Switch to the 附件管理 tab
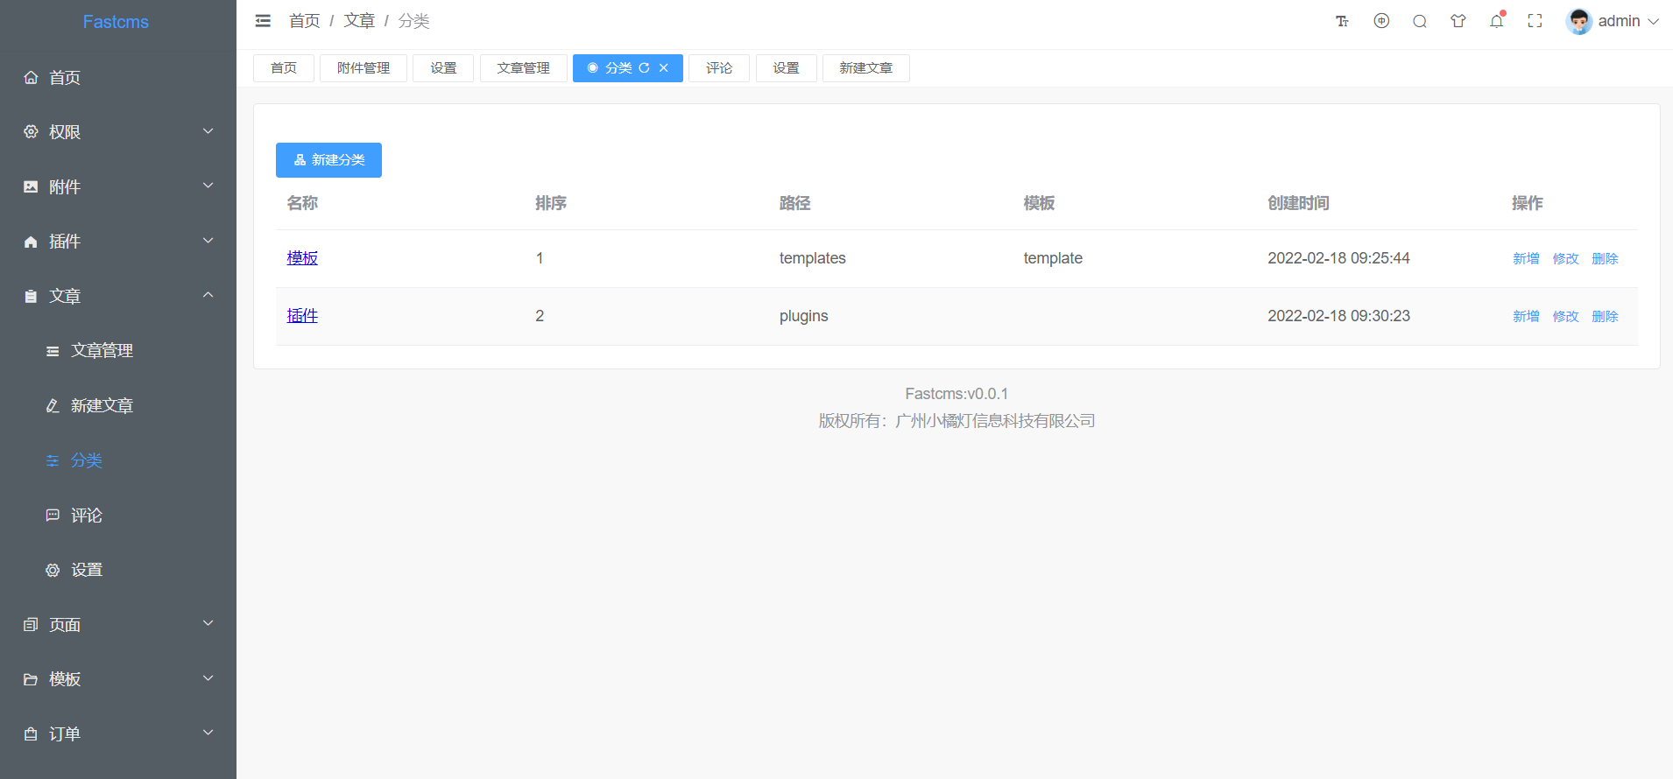This screenshot has width=1673, height=779. point(364,67)
